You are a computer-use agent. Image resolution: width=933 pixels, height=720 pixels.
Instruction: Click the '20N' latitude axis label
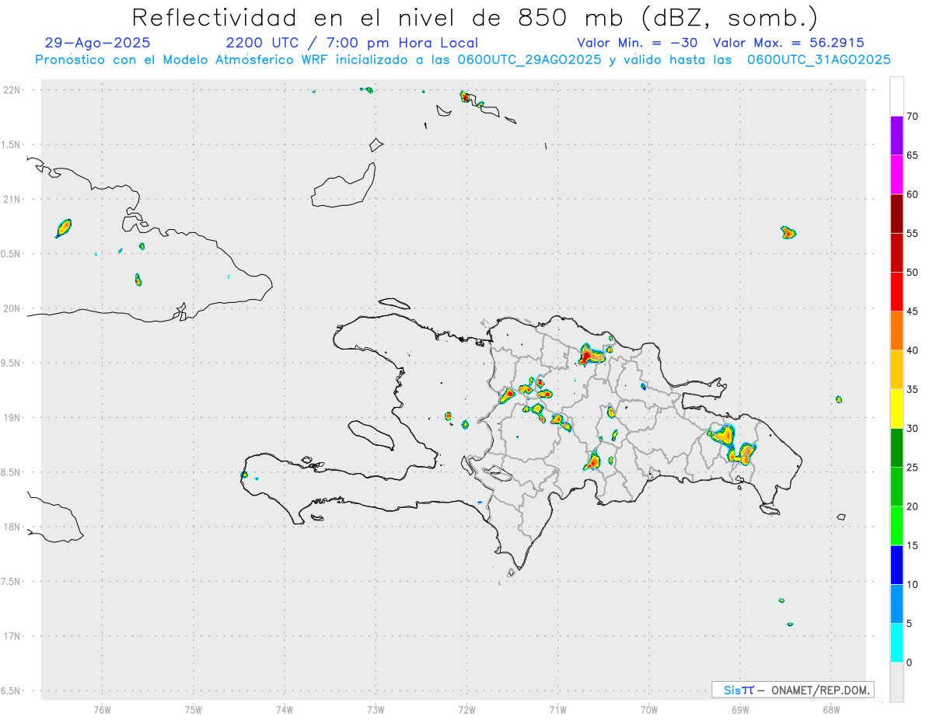pyautogui.click(x=11, y=308)
